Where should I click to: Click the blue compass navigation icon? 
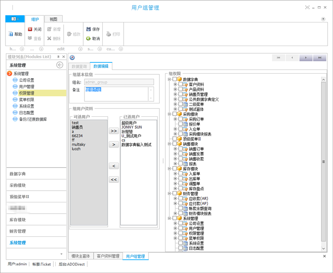tap(72, 57)
